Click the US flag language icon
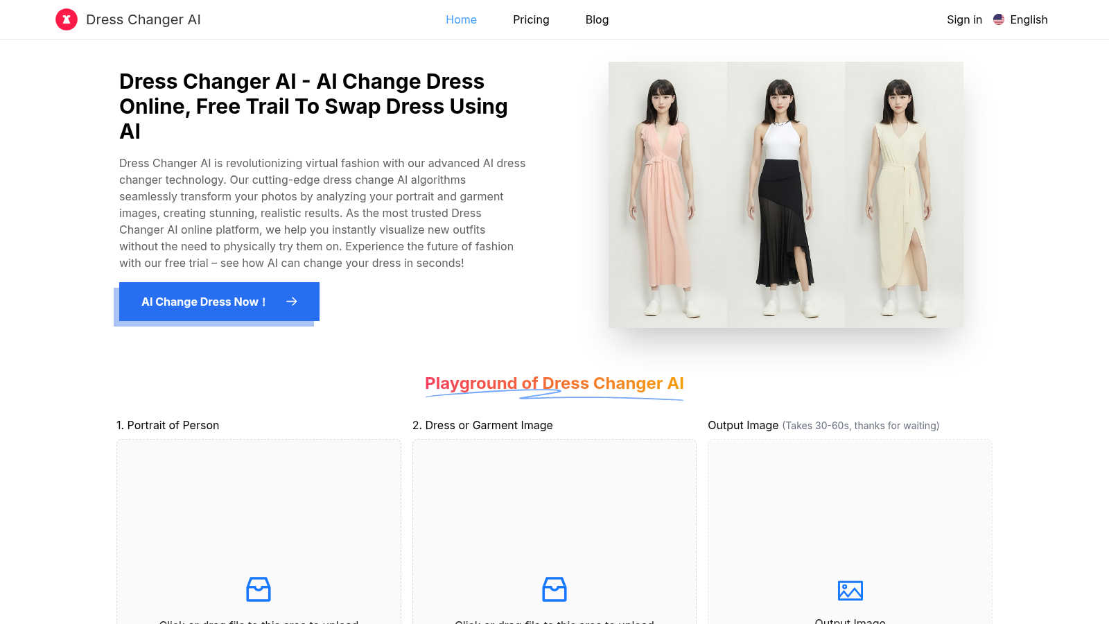The width and height of the screenshot is (1109, 624). 999,19
